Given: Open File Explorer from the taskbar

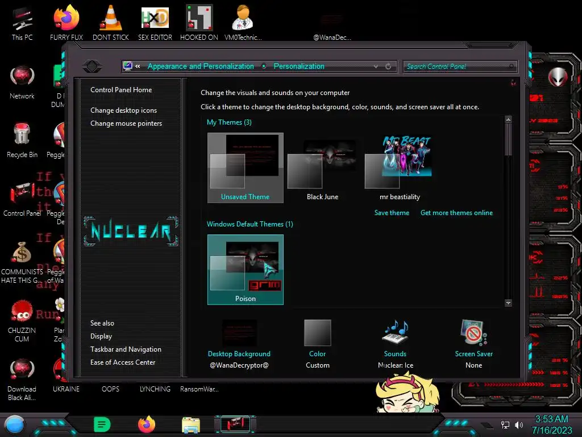Looking at the screenshot, I should (191, 424).
